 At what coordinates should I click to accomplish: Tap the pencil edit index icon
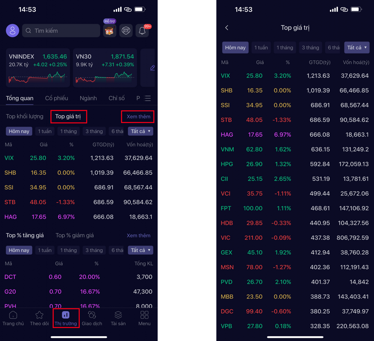click(x=152, y=68)
